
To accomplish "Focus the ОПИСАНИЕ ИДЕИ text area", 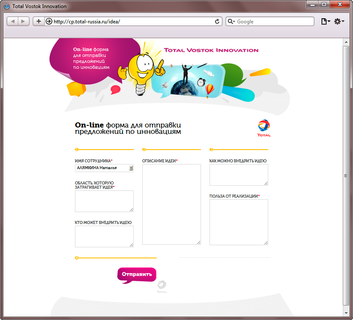I will tap(172, 204).
